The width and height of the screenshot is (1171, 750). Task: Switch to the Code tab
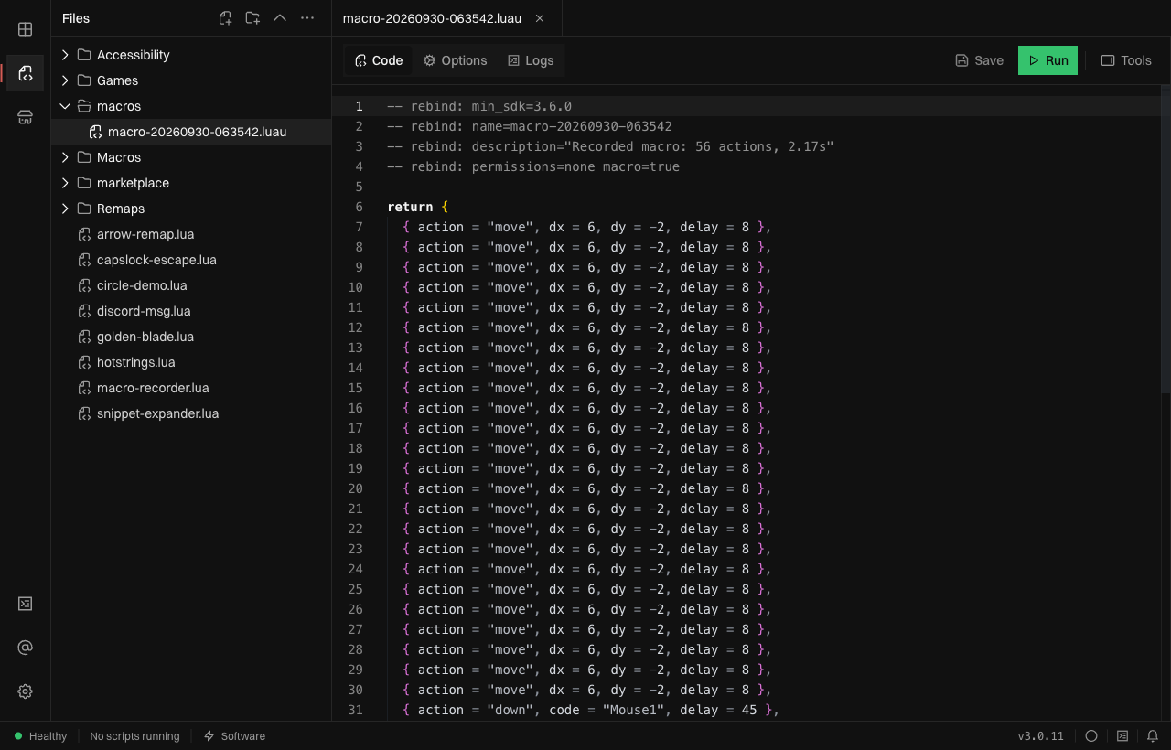(379, 60)
